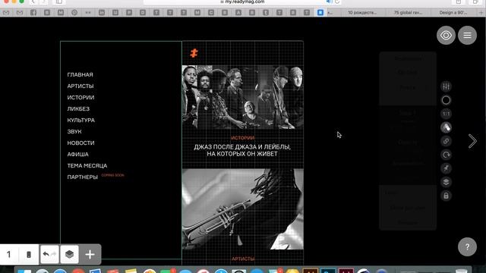Screen dimensions: 486x273
Task: Select the АРТИСТЫ menu item
Action: pos(80,86)
